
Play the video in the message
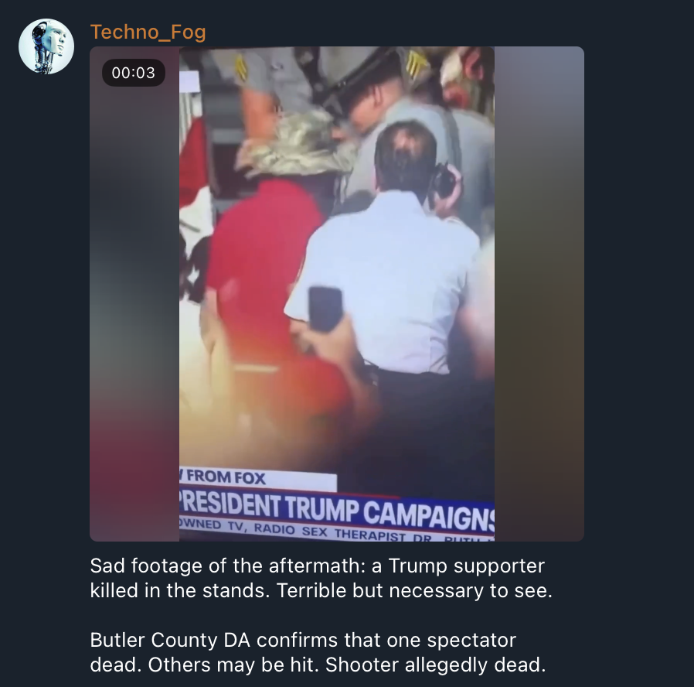pos(337,294)
